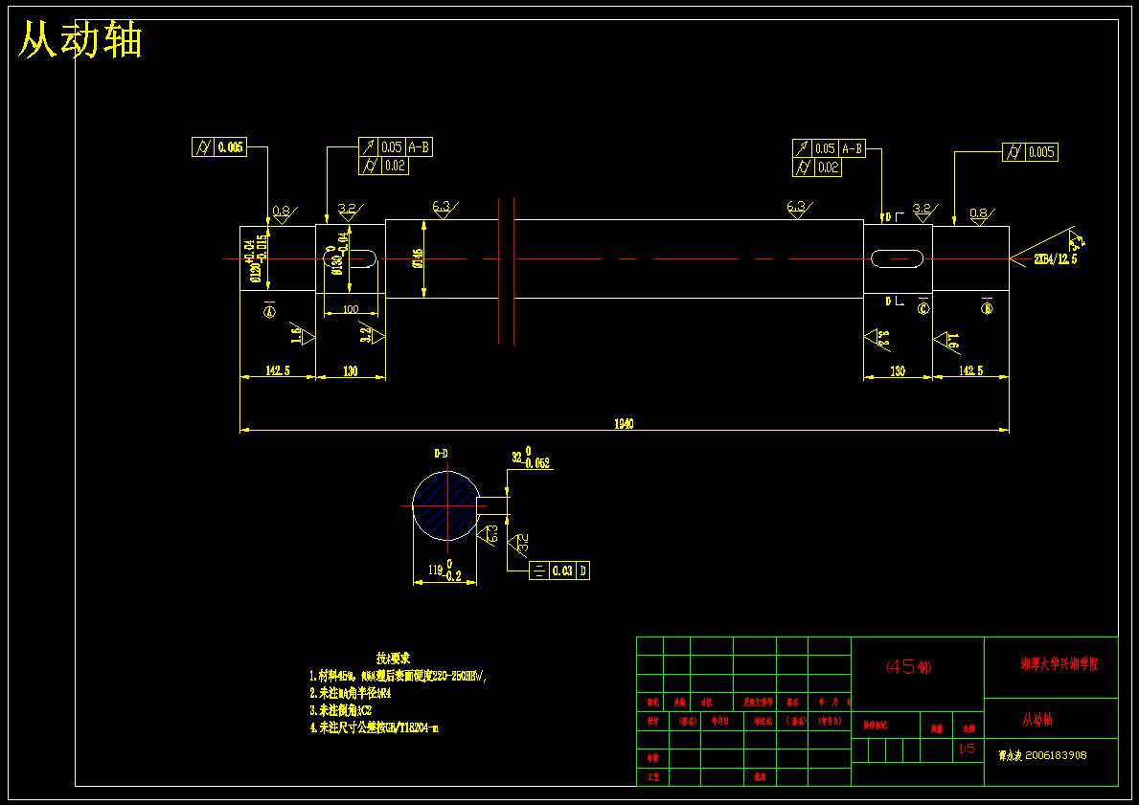Screen dimensions: 1139x805
Task: Click the left keyway slot on shaft
Action: pyautogui.click(x=350, y=258)
